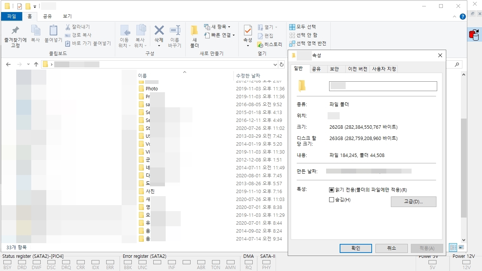Click 선택 안 함 in the ribbon

click(303, 35)
